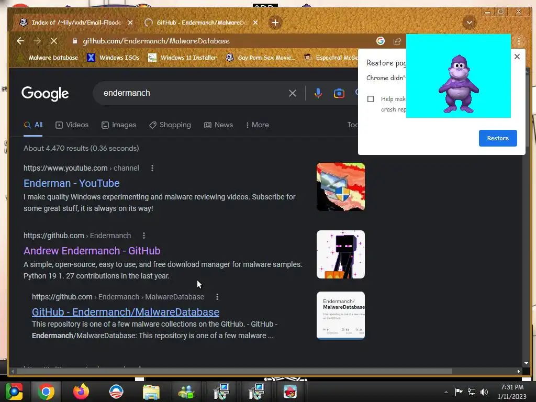Viewport: 536px width, 402px height.
Task: Click the horizontal scrollbar at page bottom
Action: pos(234,371)
